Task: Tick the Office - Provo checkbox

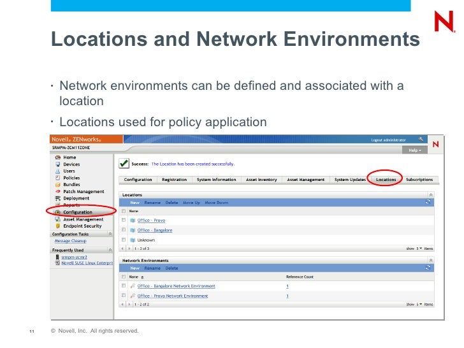Action: point(124,220)
